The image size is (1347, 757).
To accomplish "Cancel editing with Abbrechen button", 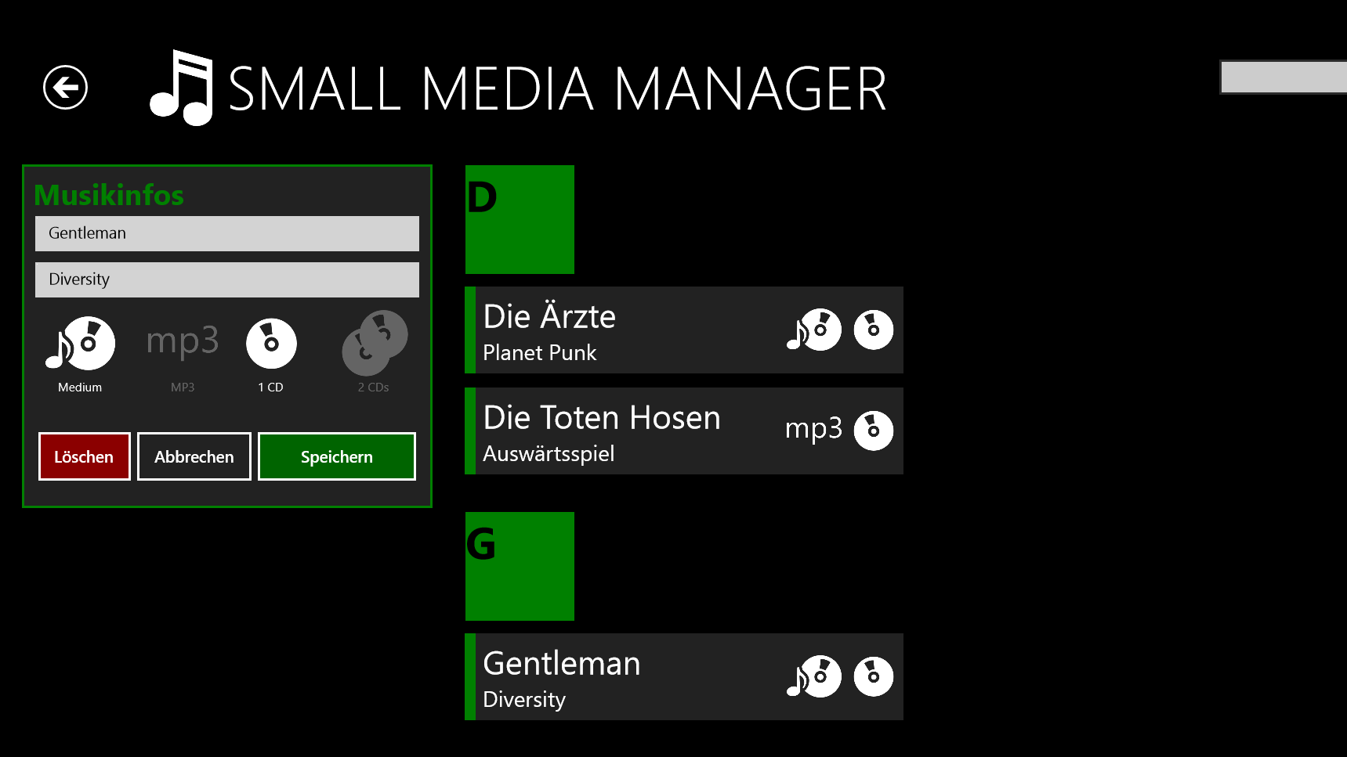I will pyautogui.click(x=194, y=456).
